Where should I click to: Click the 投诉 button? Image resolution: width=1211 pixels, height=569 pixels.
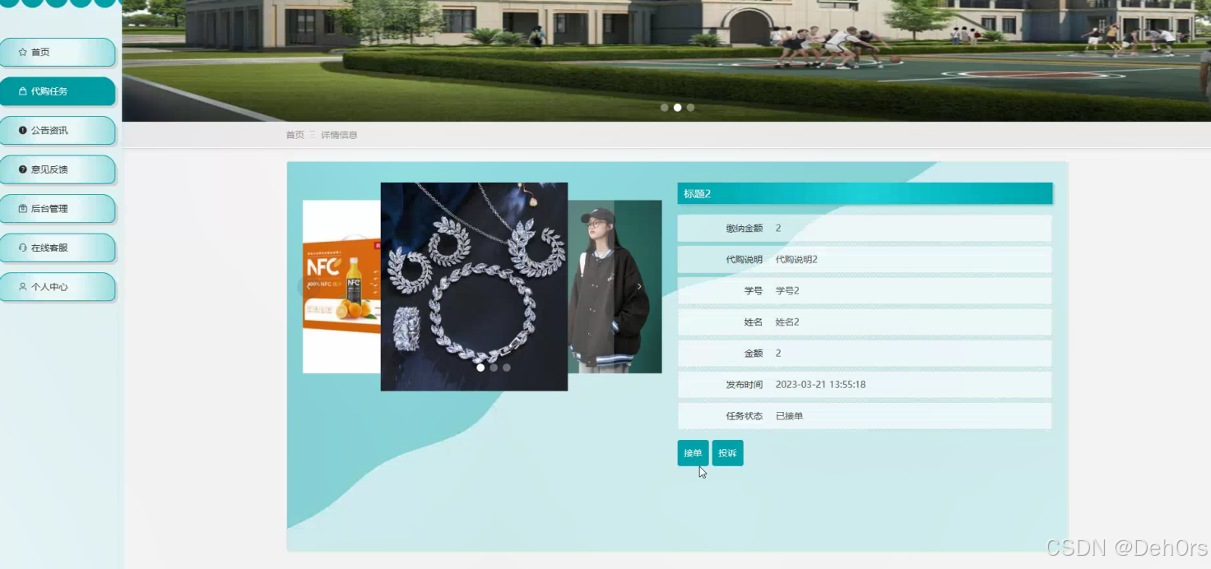click(727, 453)
